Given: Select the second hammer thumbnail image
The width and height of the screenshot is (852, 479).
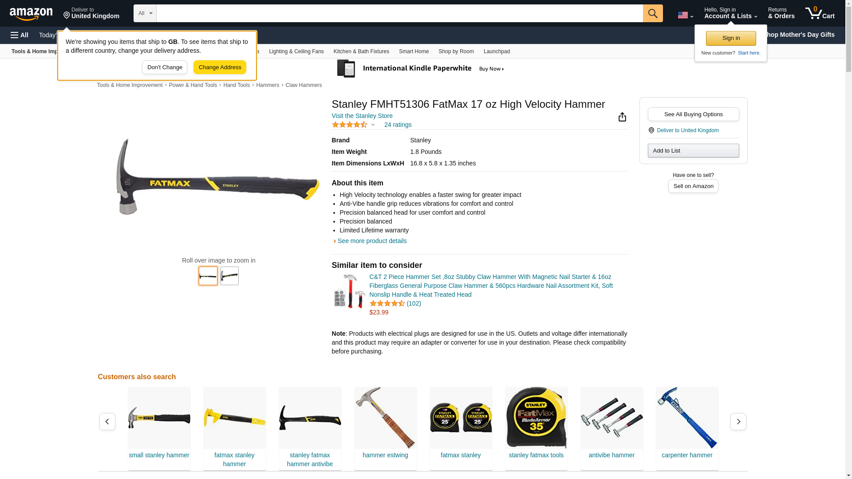Looking at the screenshot, I should 229,276.
